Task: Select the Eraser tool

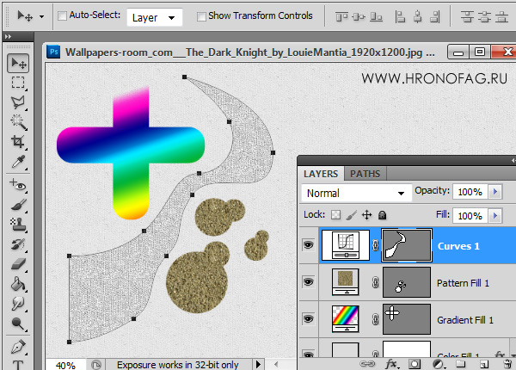Action: [x=18, y=264]
